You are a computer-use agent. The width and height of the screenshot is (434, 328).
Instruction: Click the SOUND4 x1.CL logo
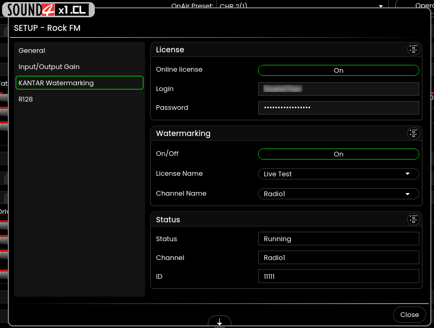point(49,10)
